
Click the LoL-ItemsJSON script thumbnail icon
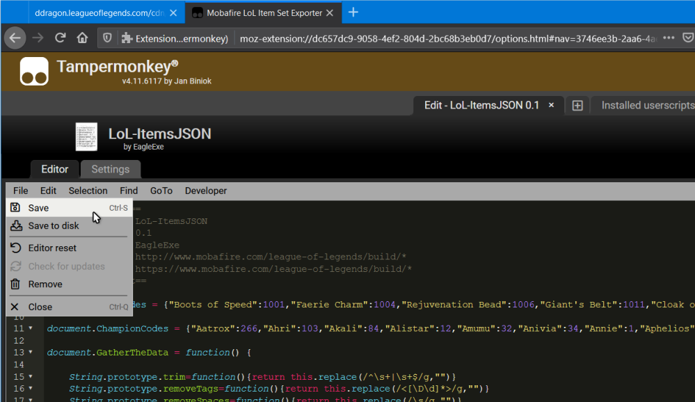(86, 136)
